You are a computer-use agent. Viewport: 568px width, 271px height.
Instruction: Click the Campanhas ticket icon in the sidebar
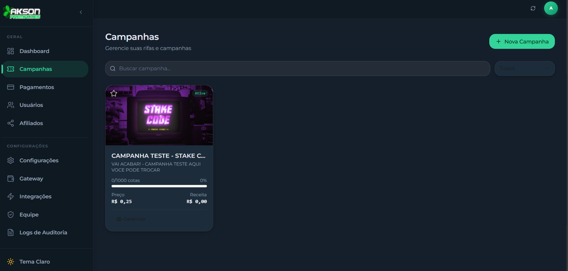point(11,69)
